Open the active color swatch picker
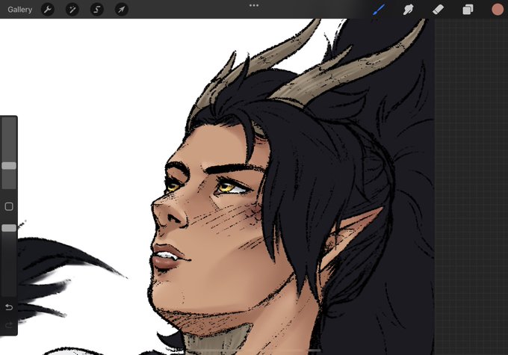508x355 pixels. tap(498, 10)
